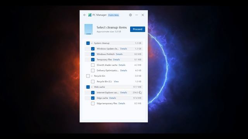This screenshot has width=248, height=139.
Task: Check the Recycle bin group checkbox
Action: [88, 76]
